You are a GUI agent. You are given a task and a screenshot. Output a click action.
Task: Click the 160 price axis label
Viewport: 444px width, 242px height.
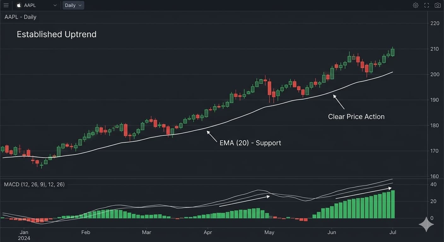click(x=435, y=176)
